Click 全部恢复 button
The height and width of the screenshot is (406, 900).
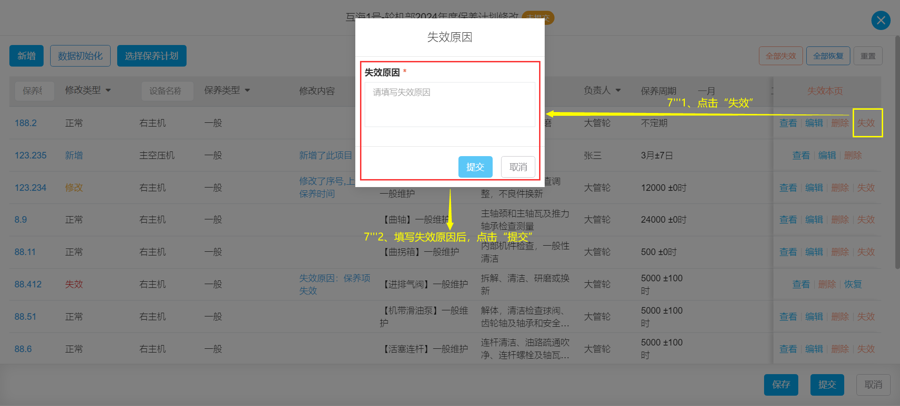828,56
